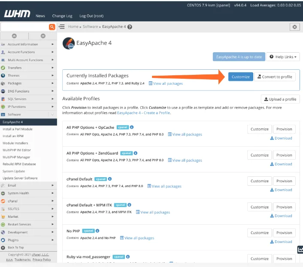
Task: Click the expand all down arrow in sidebar
Action: pyautogui.click(x=43, y=36)
